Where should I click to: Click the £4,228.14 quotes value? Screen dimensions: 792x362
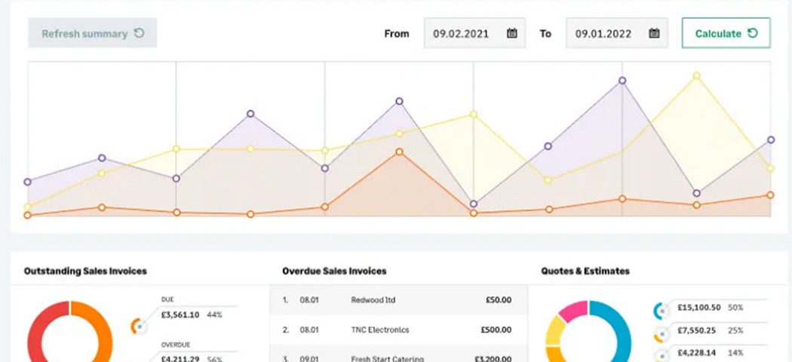698,352
